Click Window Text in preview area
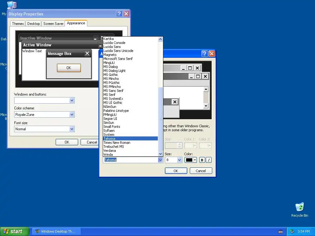This screenshot has height=236, width=315. [x=32, y=51]
